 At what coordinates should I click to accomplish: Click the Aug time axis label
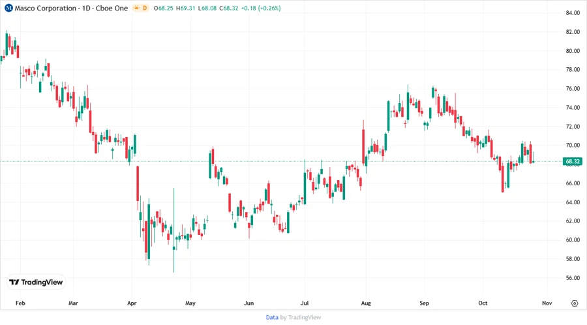pos(366,303)
